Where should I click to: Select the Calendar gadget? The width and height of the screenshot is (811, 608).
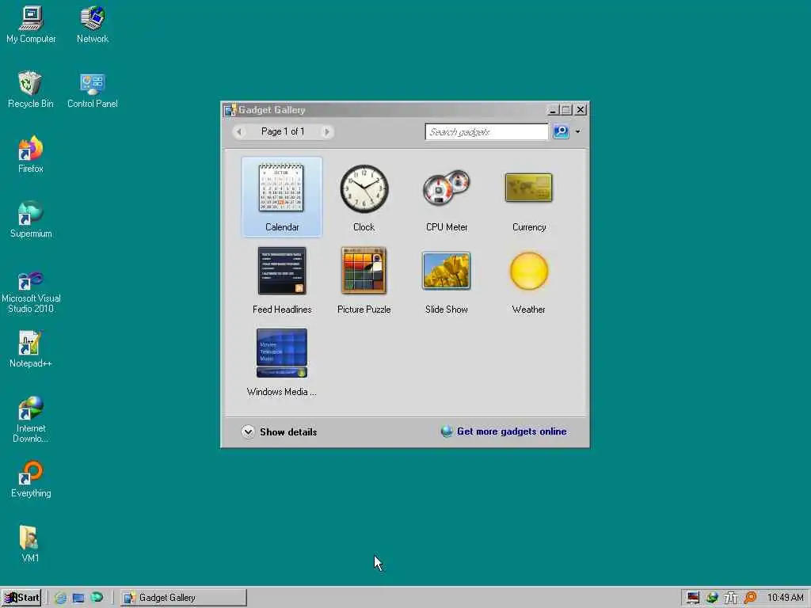pyautogui.click(x=282, y=197)
